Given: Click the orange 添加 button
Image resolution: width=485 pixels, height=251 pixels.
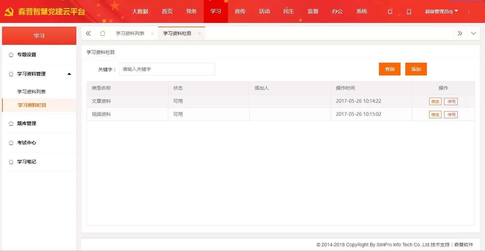Looking at the screenshot, I should [416, 69].
